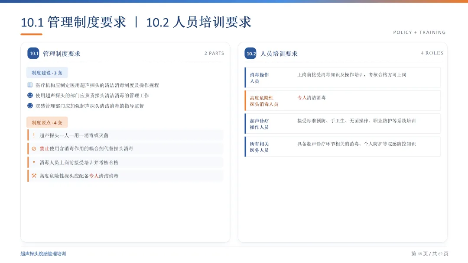Click the prohibition icon beside 禁止使用含消毒作用
The width and height of the screenshot is (468, 263).
point(34,149)
